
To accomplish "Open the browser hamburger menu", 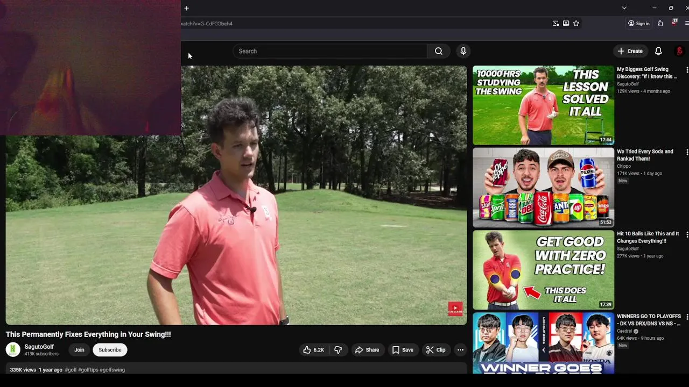I will (687, 23).
